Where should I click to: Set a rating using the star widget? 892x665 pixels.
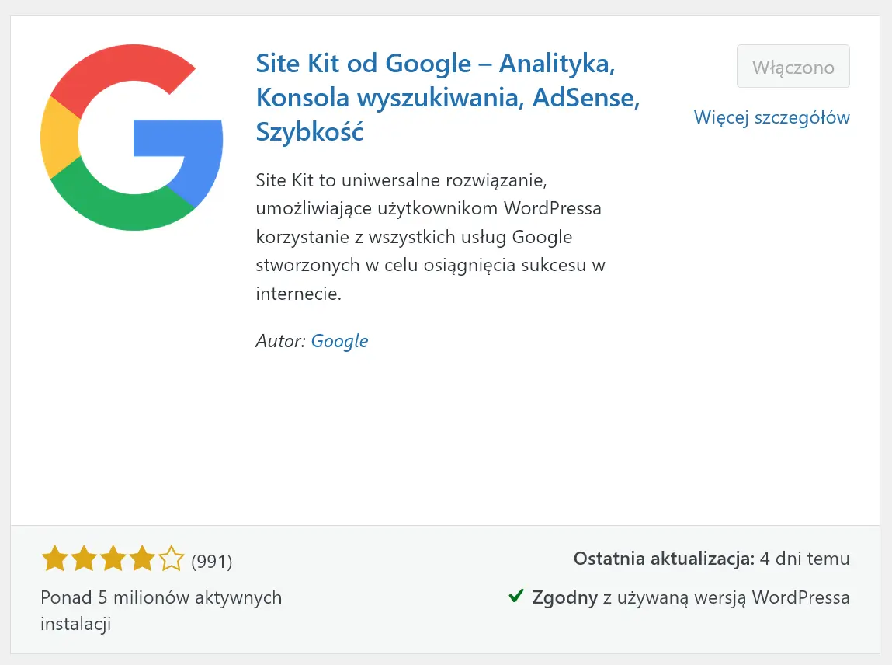(111, 558)
